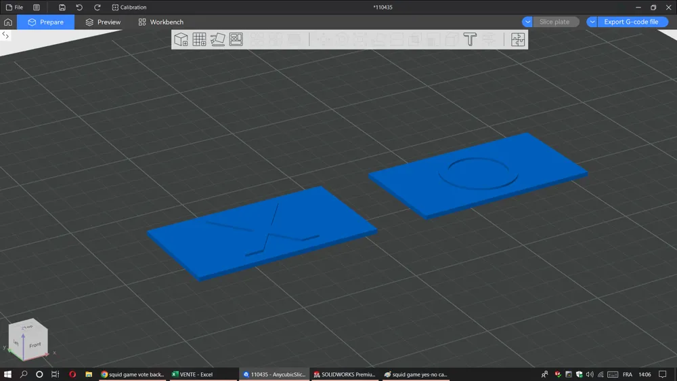Select the greyed Move tool icon
The height and width of the screenshot is (381, 677).
point(324,39)
